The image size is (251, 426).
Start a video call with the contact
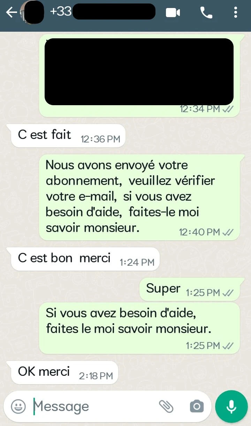click(173, 13)
